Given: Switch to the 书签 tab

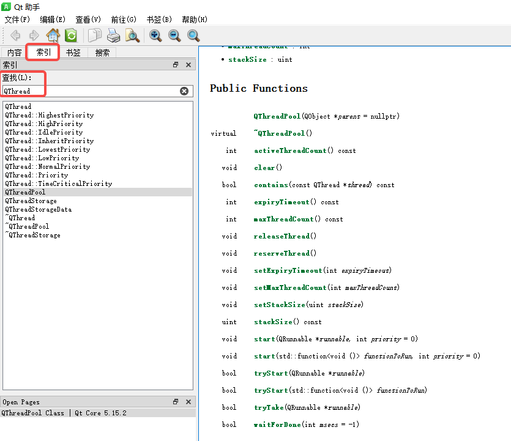Looking at the screenshot, I should point(73,53).
